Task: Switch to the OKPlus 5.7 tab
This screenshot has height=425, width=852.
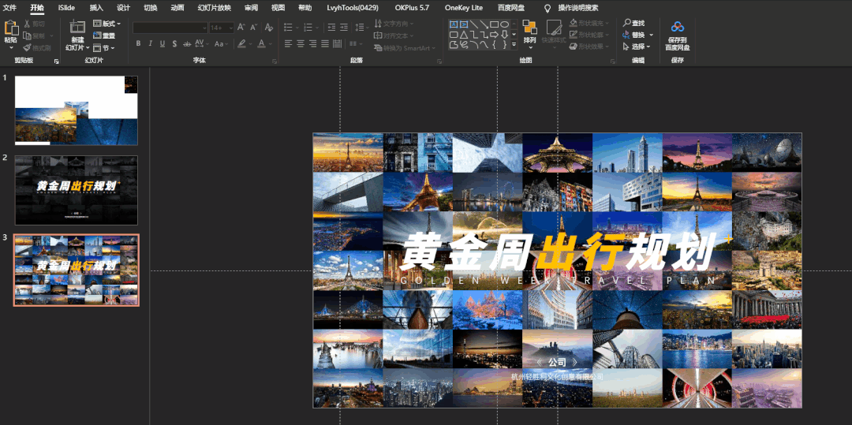Action: click(x=413, y=8)
